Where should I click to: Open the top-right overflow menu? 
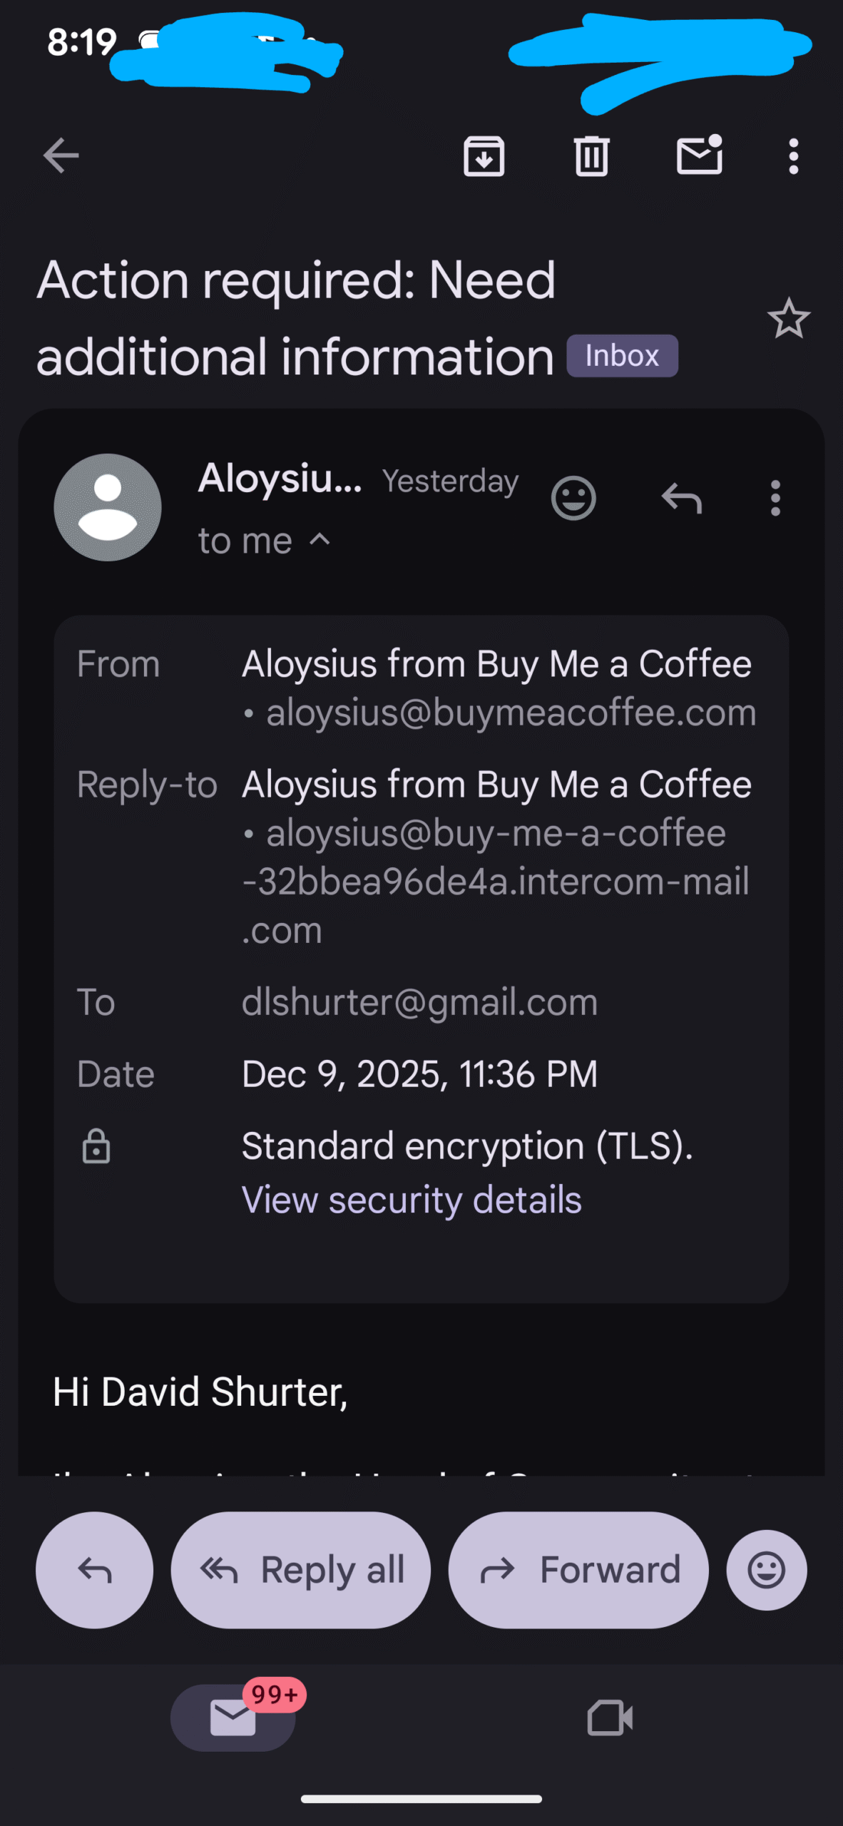(x=793, y=155)
